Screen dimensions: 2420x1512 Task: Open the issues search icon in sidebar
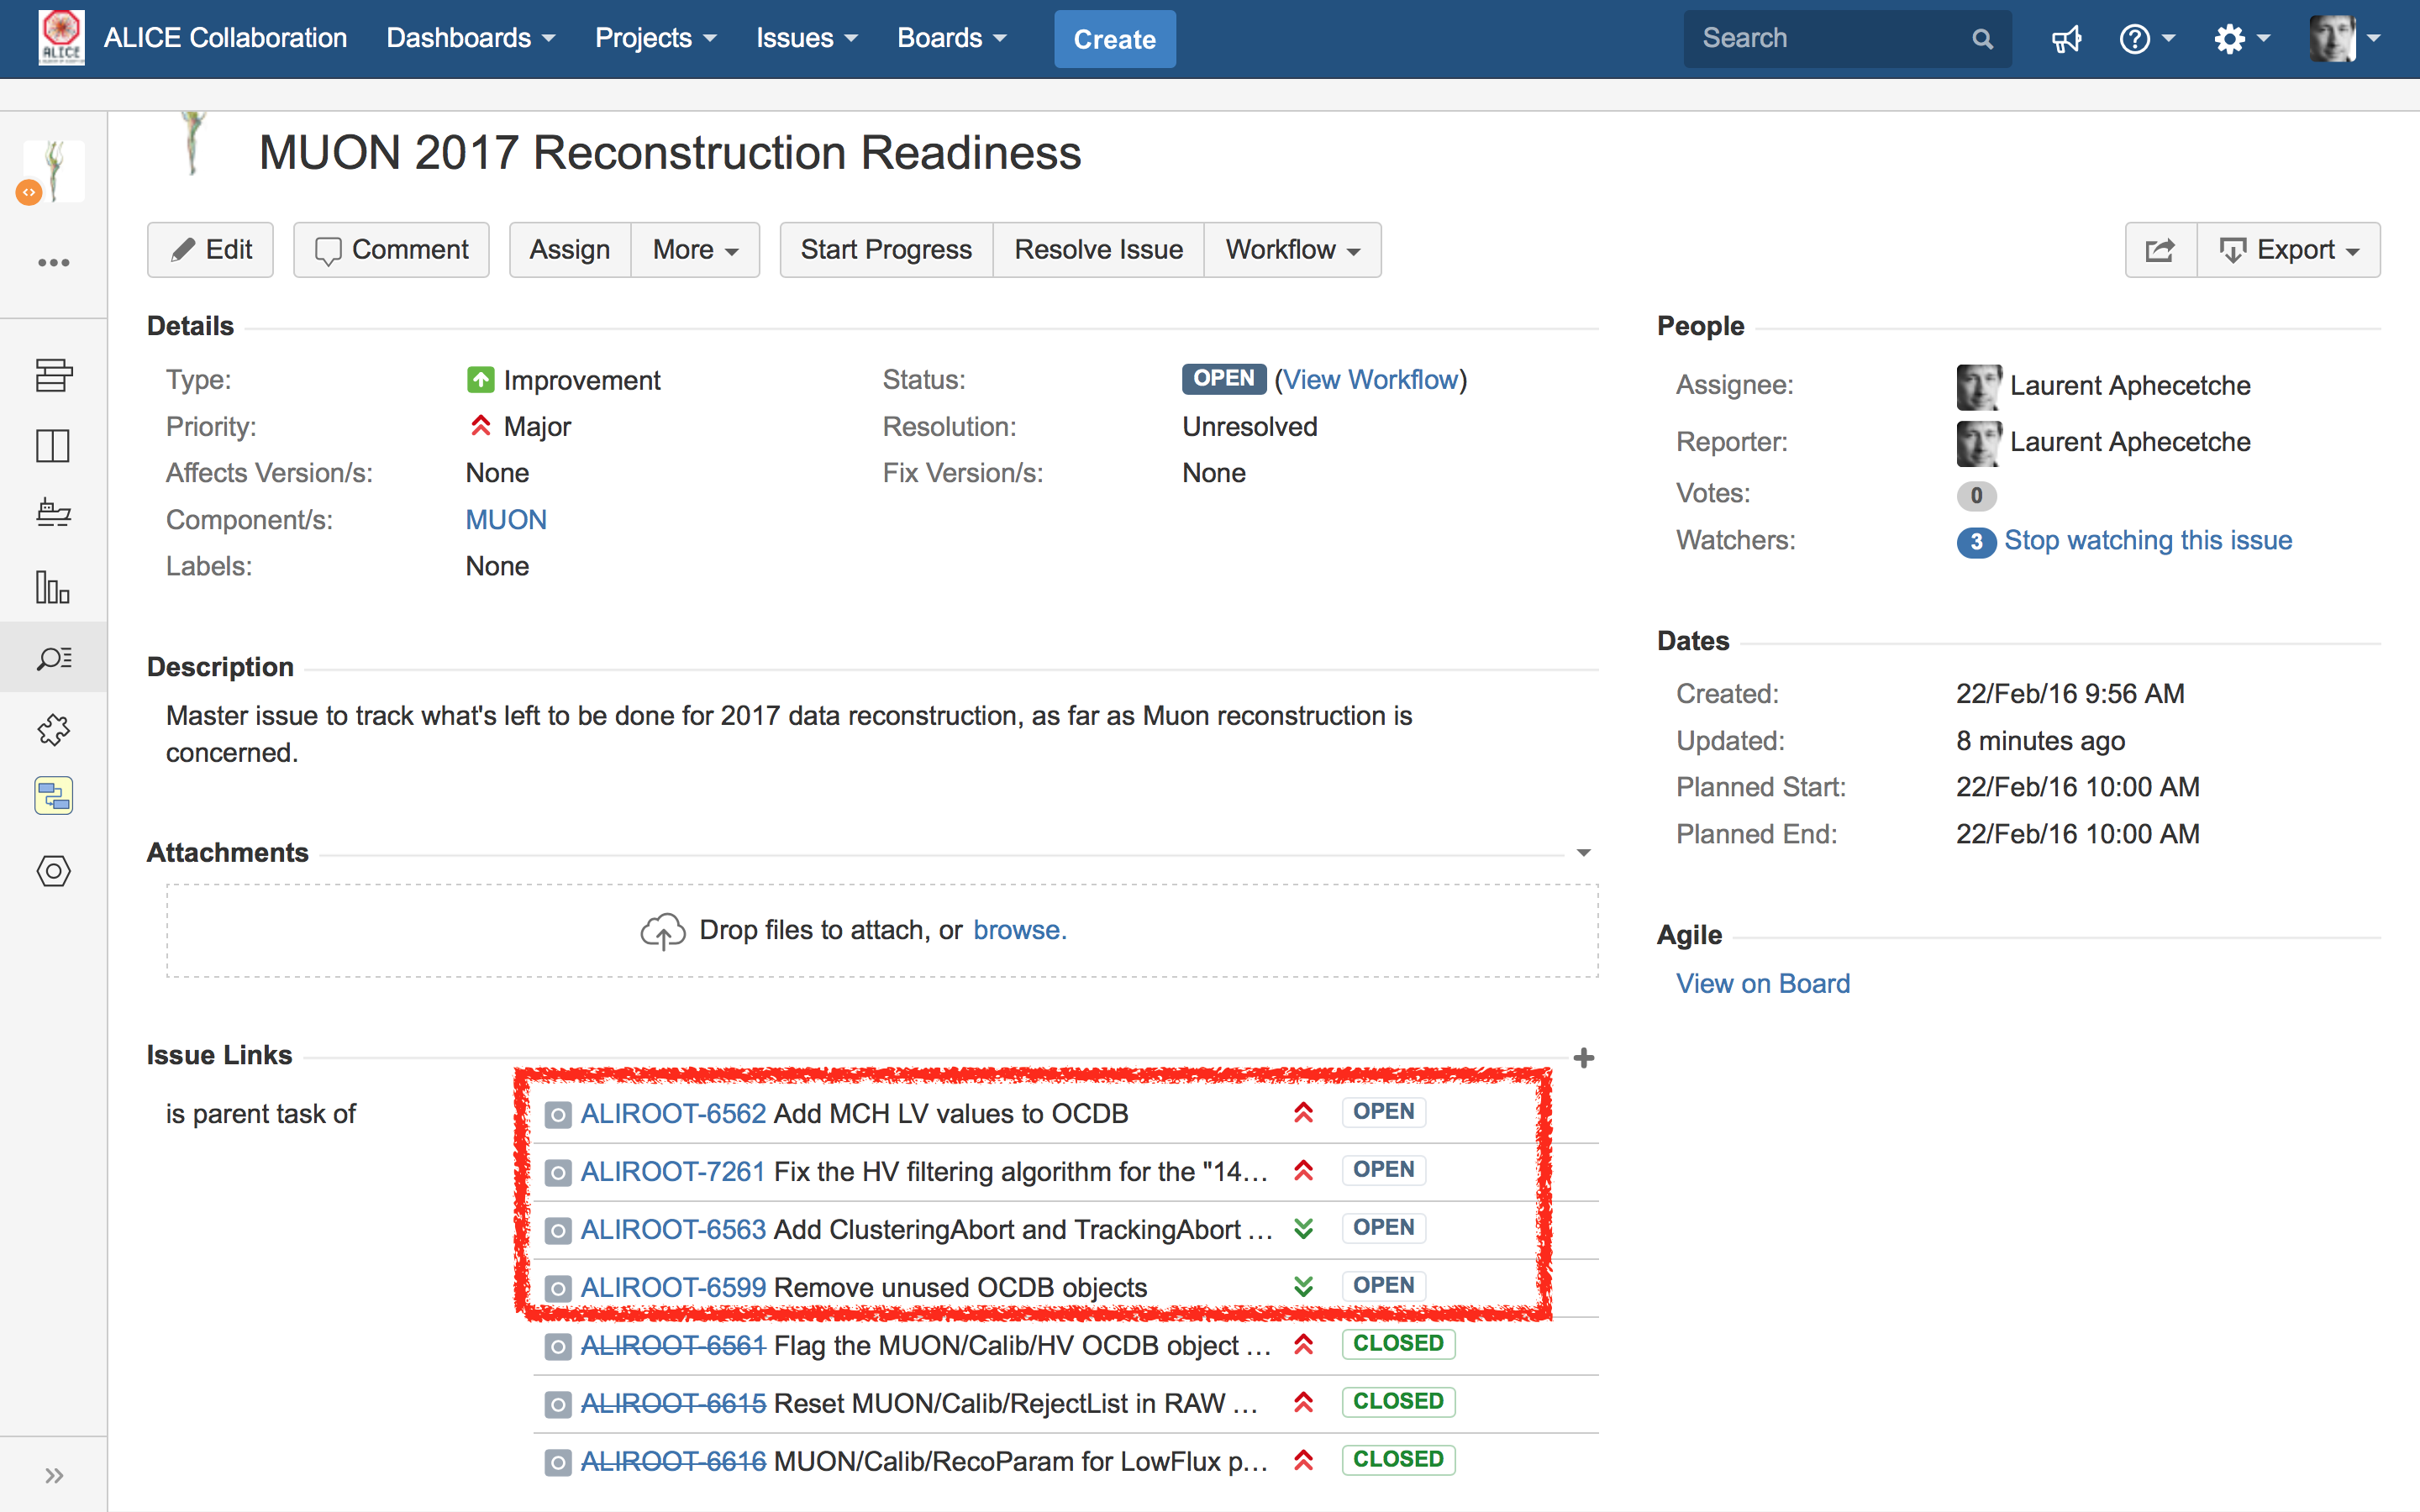[53, 658]
